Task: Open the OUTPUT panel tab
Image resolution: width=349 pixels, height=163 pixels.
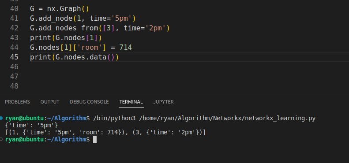Action: pos(50,102)
